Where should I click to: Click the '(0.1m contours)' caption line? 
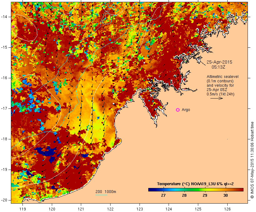(x=220, y=81)
